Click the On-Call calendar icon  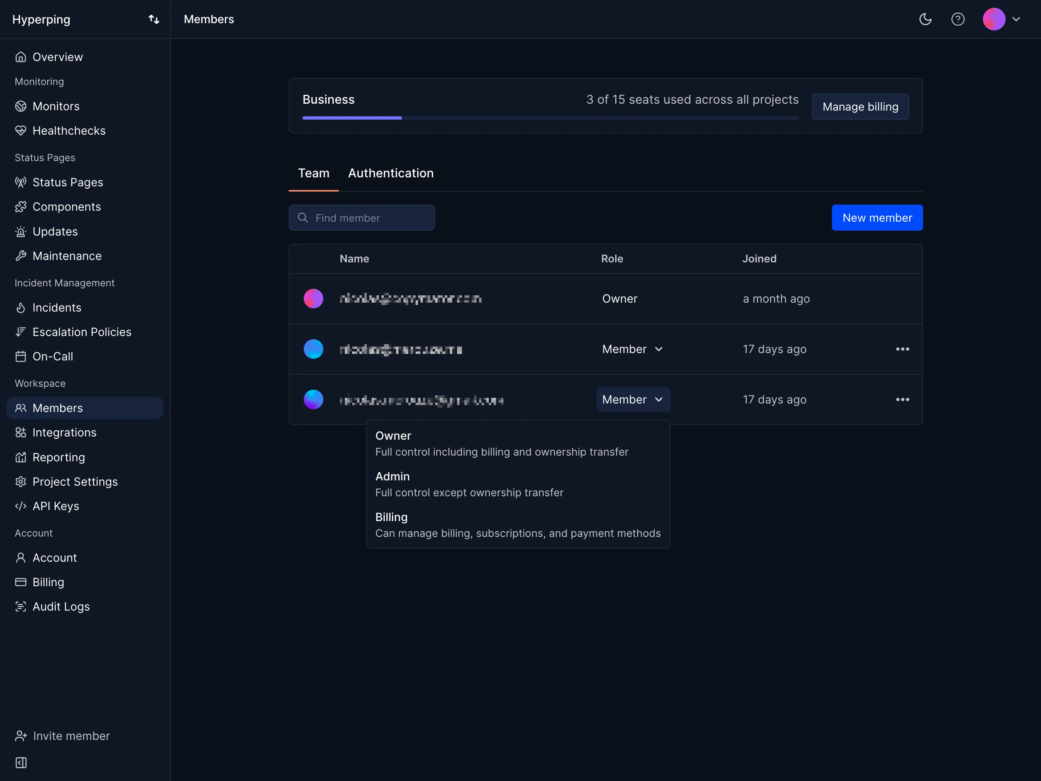click(21, 356)
